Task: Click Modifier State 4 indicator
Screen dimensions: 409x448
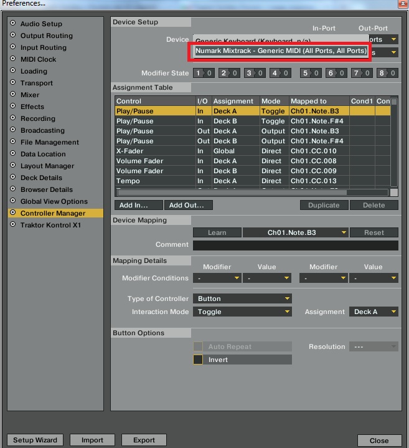Action: tap(280, 73)
